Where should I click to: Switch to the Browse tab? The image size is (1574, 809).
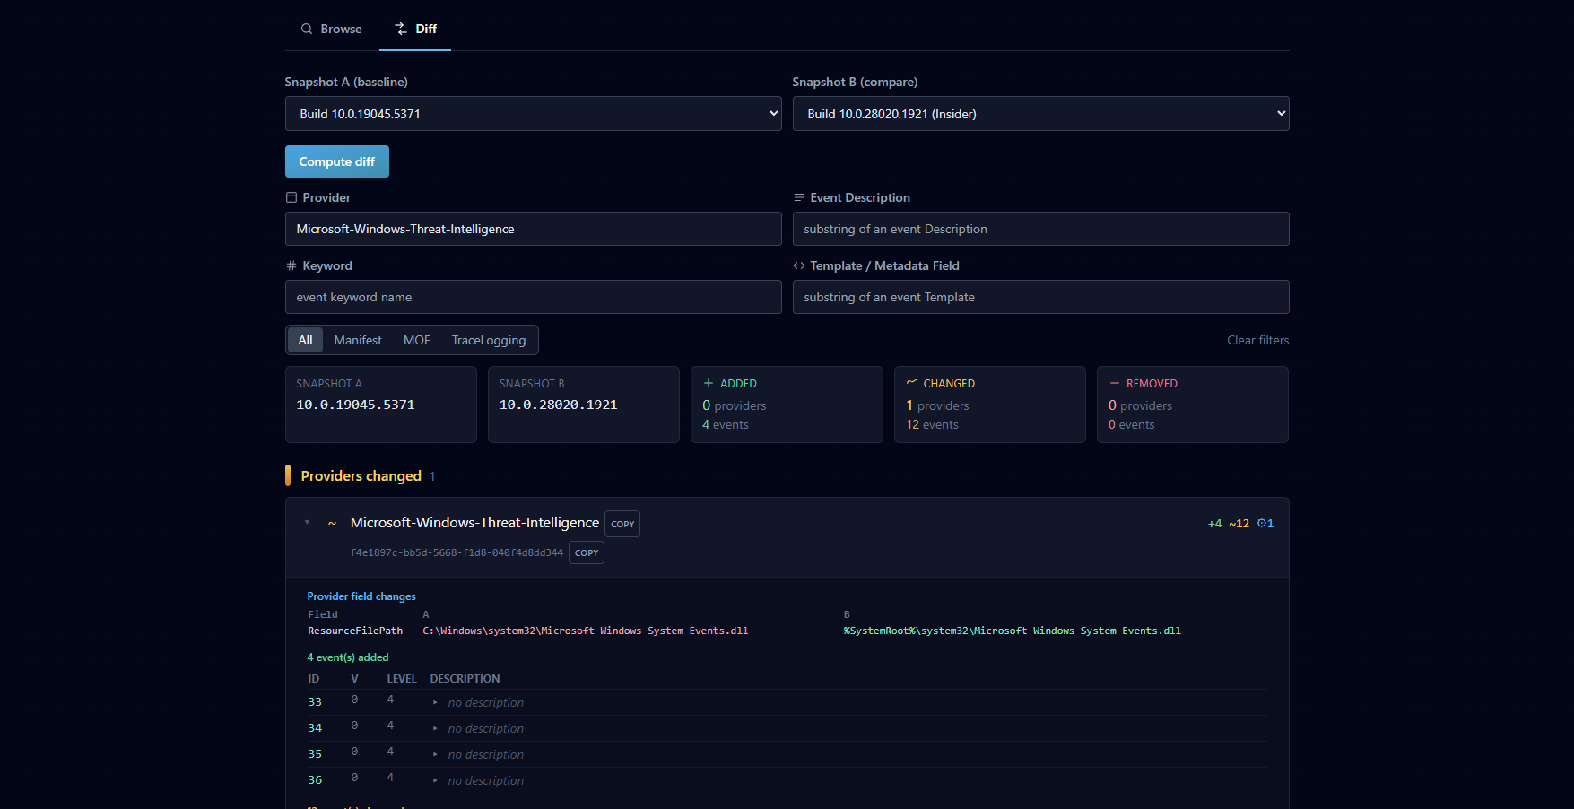point(332,29)
